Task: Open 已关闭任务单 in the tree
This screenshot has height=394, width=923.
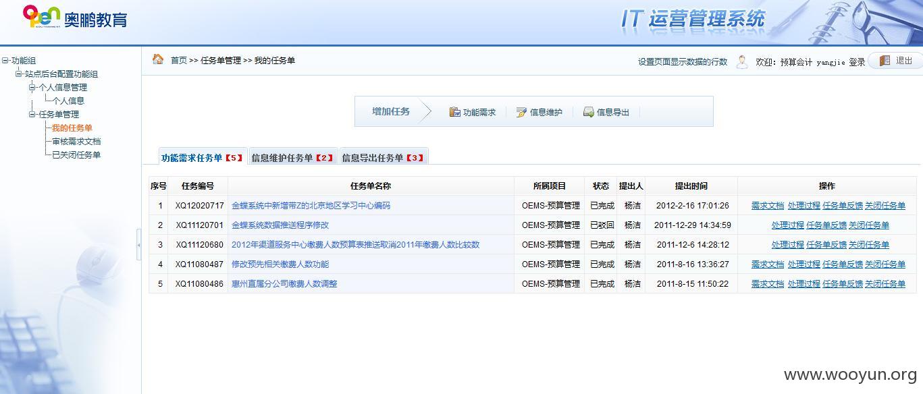Action: (76, 154)
